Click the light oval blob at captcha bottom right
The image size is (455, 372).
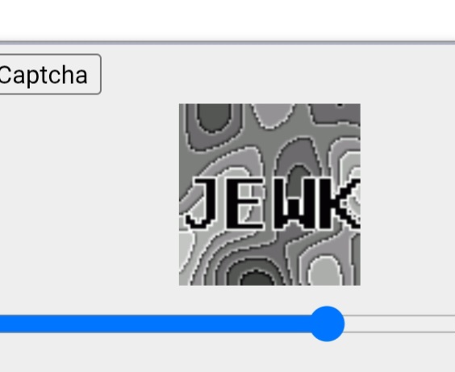325,270
